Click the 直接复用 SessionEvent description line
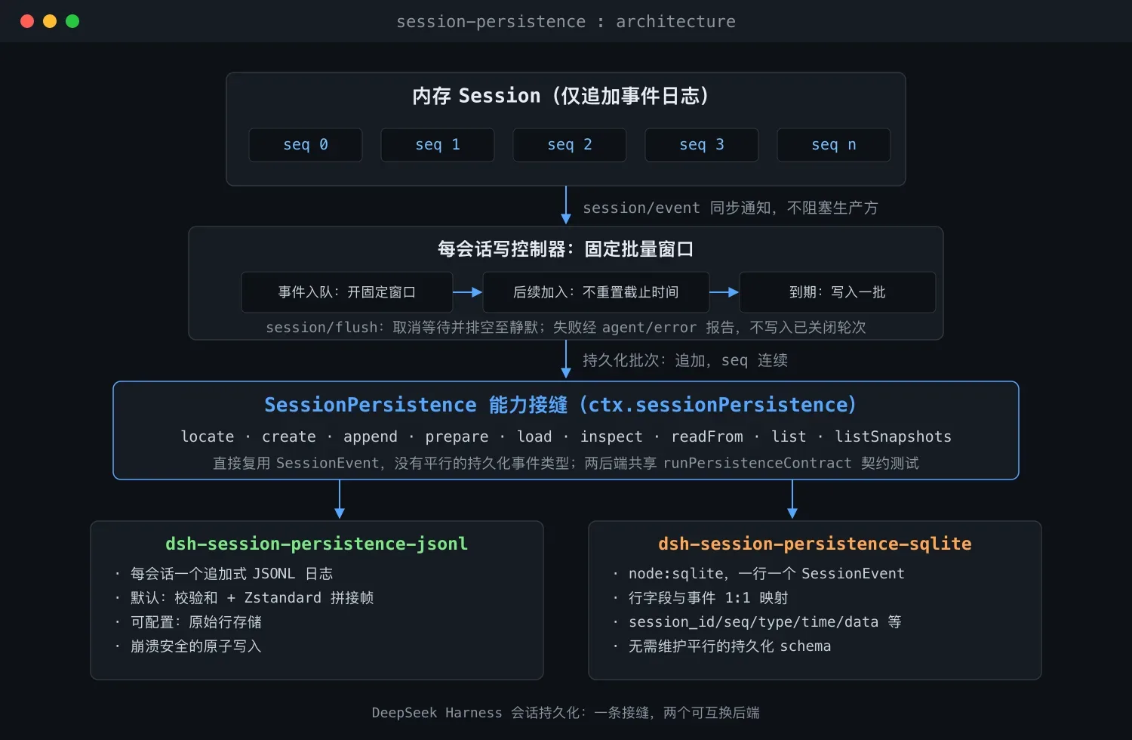This screenshot has height=740, width=1132. pos(566,463)
